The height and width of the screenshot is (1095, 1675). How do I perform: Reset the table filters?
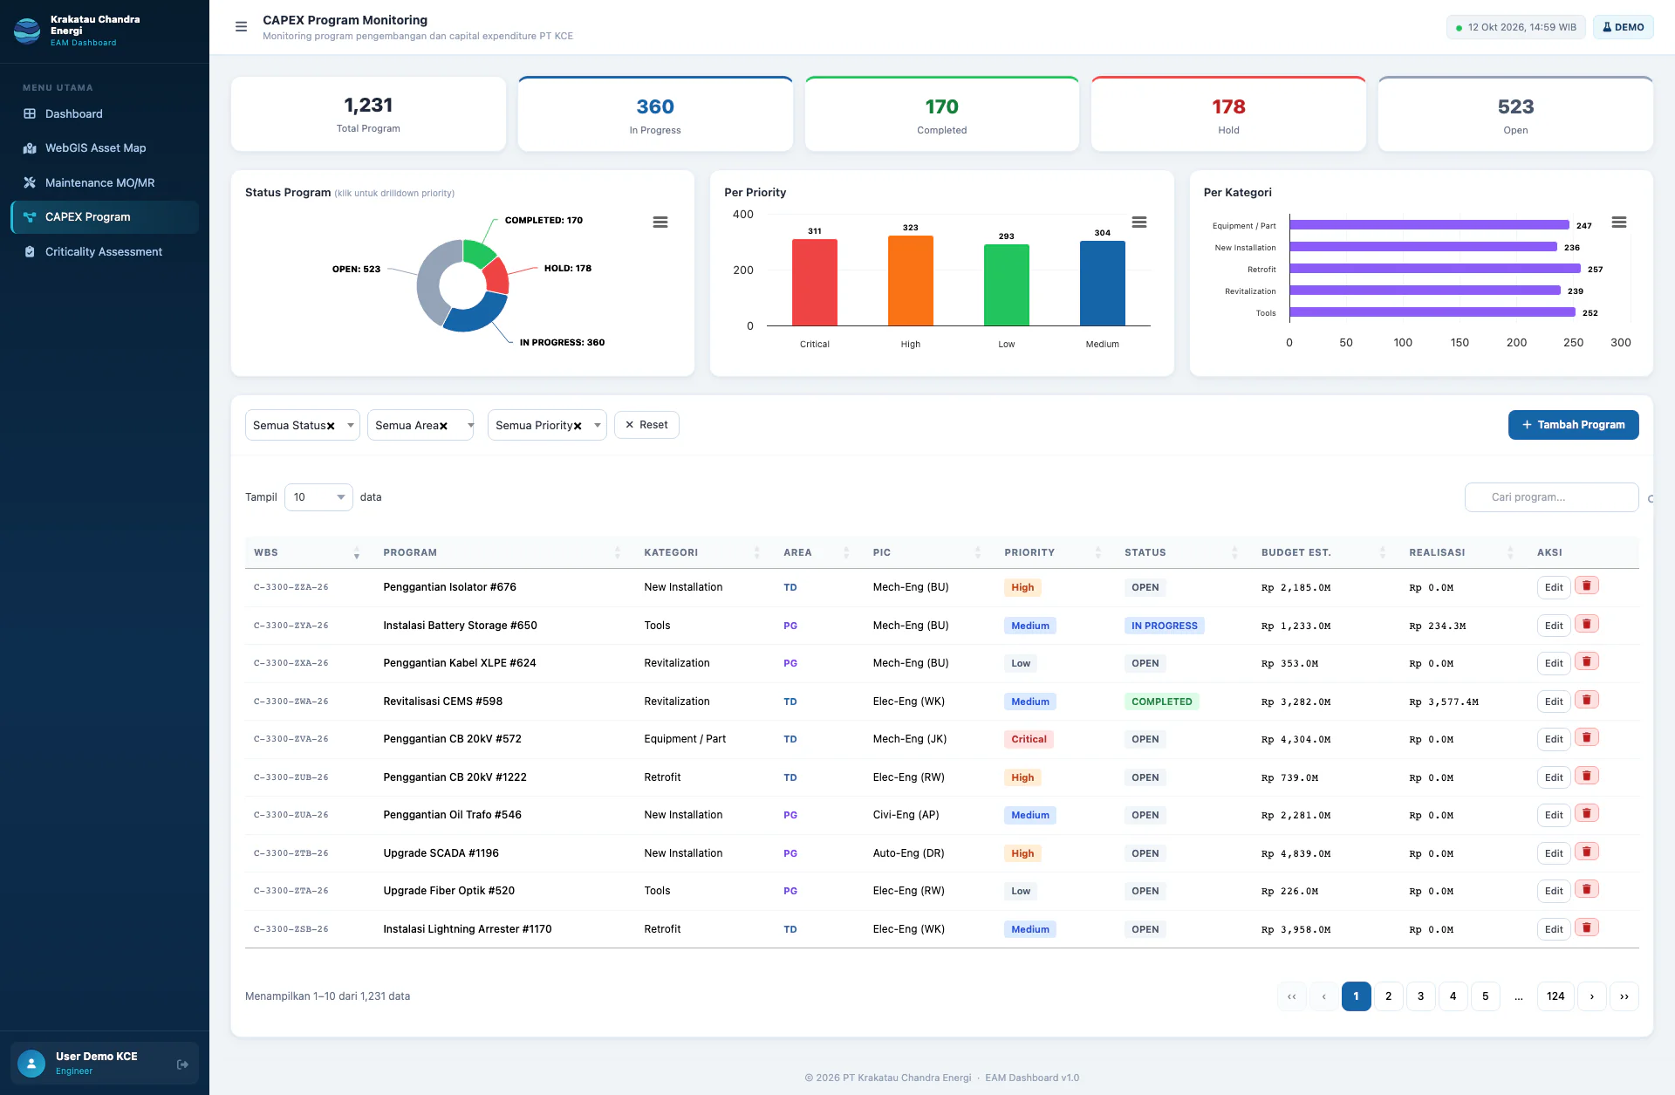click(x=646, y=425)
